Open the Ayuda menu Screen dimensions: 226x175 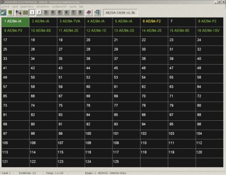(x=73, y=7)
